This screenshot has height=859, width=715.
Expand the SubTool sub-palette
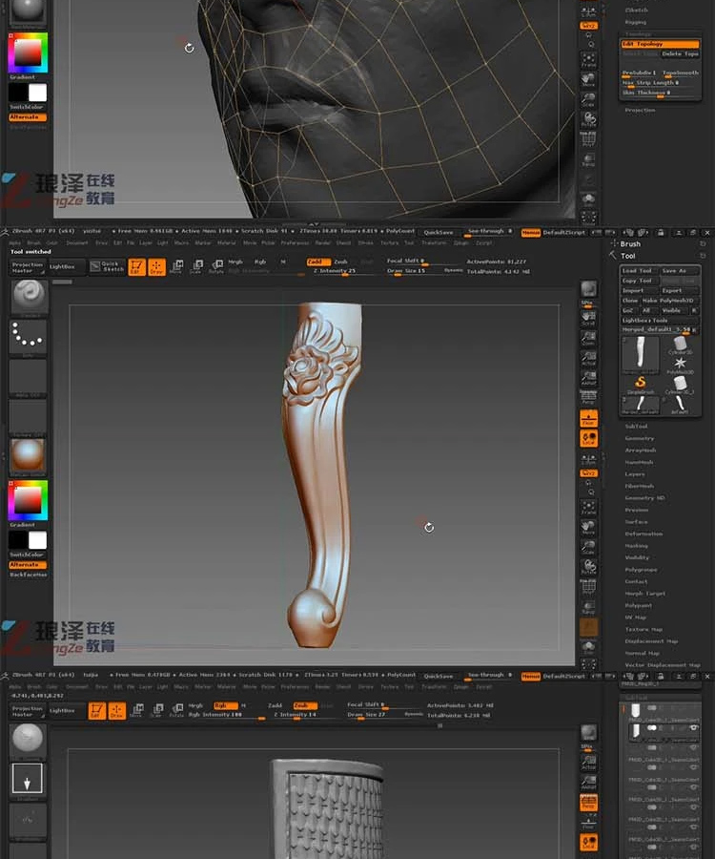636,427
